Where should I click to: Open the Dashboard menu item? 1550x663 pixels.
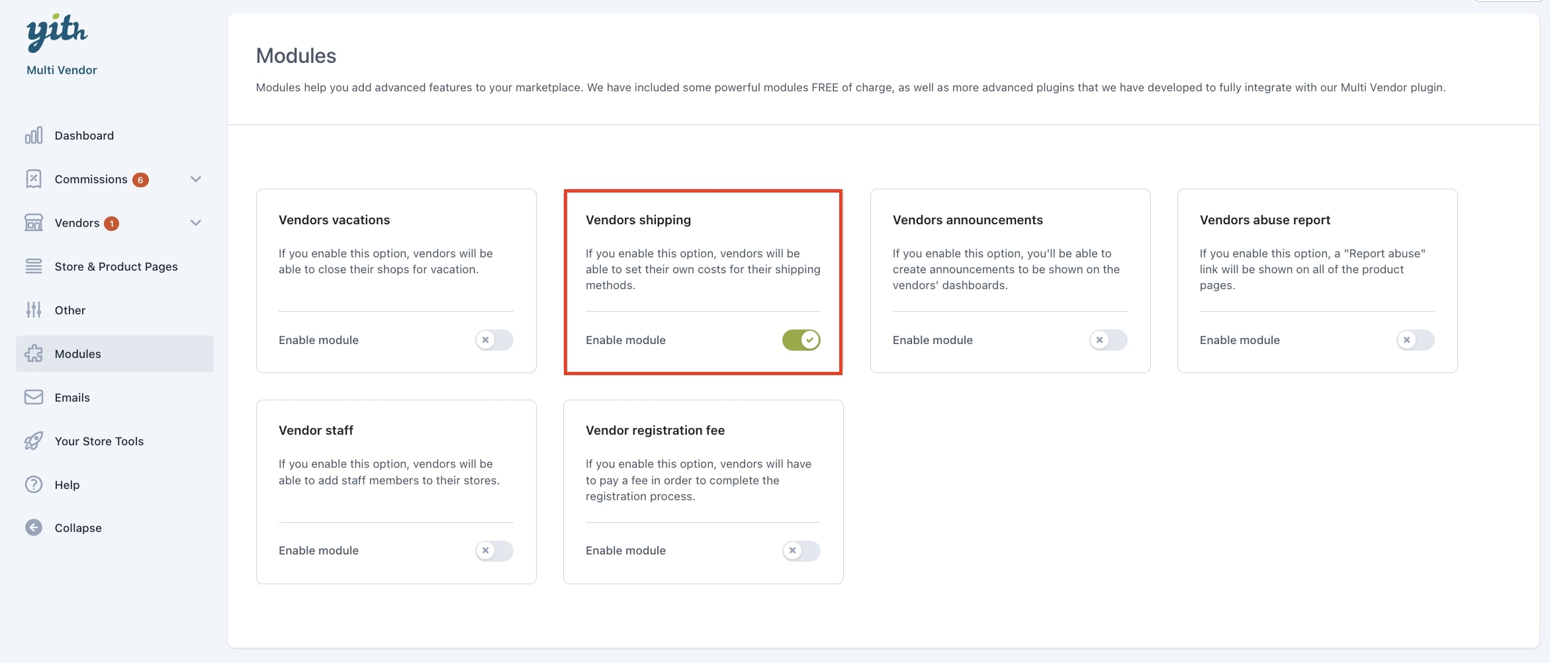tap(114, 136)
